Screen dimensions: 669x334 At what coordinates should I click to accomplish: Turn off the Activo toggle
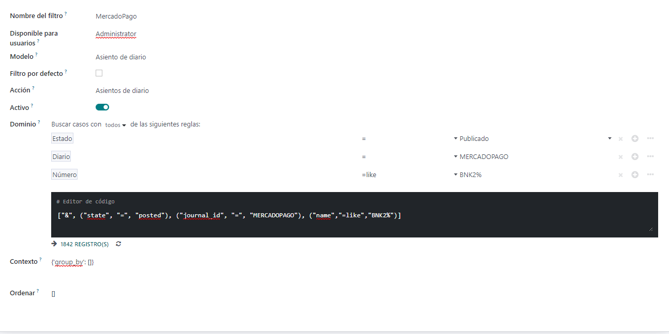click(102, 107)
